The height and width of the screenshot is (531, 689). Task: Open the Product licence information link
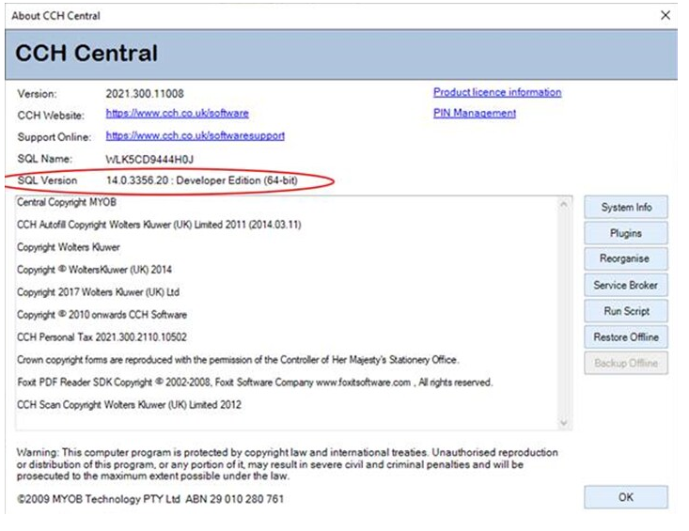point(496,92)
